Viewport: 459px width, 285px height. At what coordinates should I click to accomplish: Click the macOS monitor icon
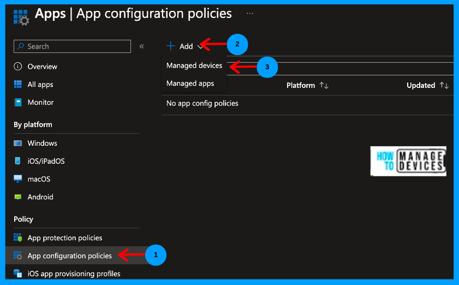coord(18,179)
